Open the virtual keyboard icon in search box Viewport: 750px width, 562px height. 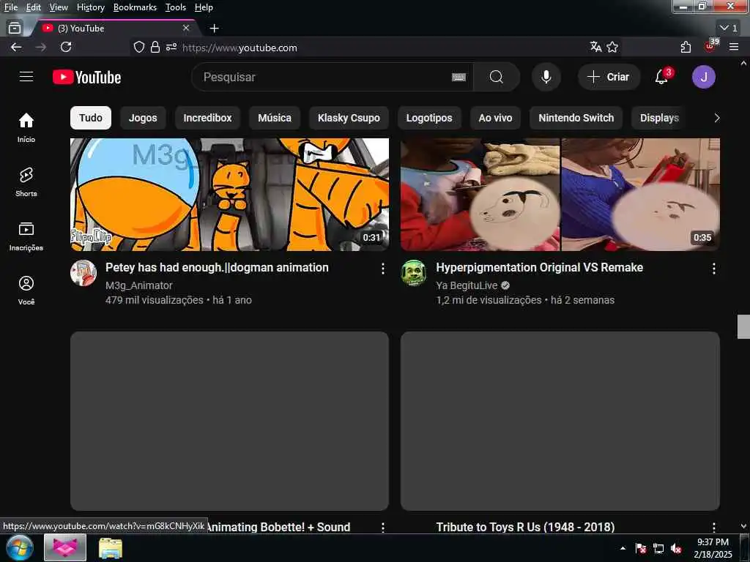(x=458, y=77)
